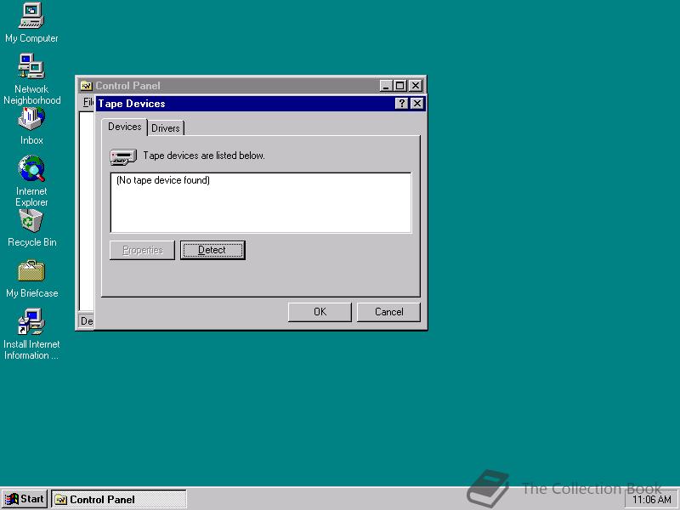Select Control Panel taskbar button

point(119,500)
